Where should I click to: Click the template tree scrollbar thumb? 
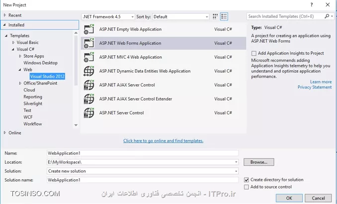(76, 60)
